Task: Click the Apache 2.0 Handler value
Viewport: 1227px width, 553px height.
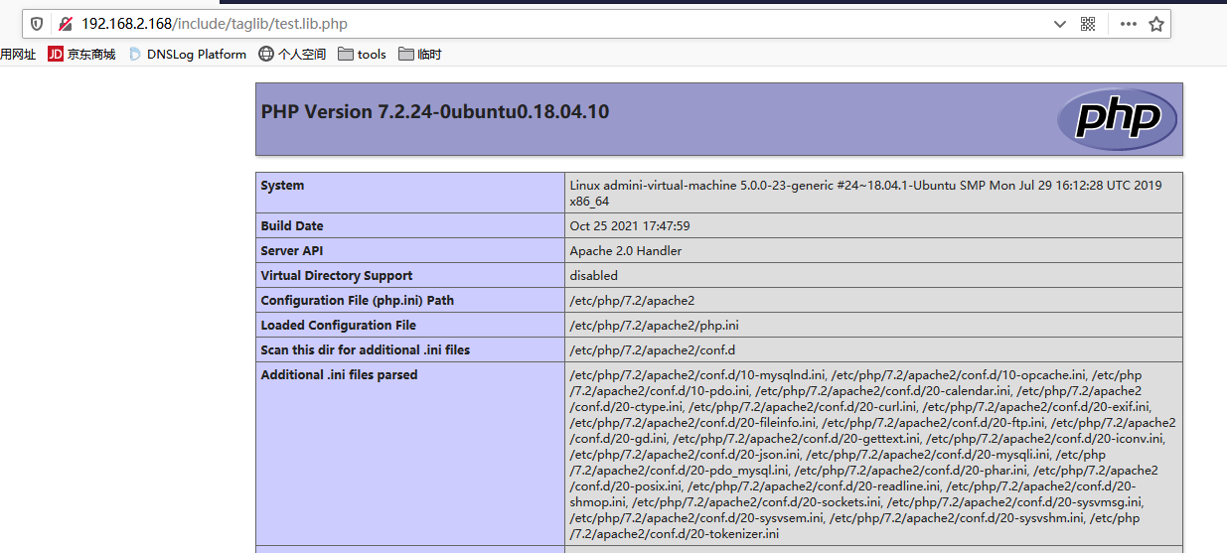Action: point(626,251)
